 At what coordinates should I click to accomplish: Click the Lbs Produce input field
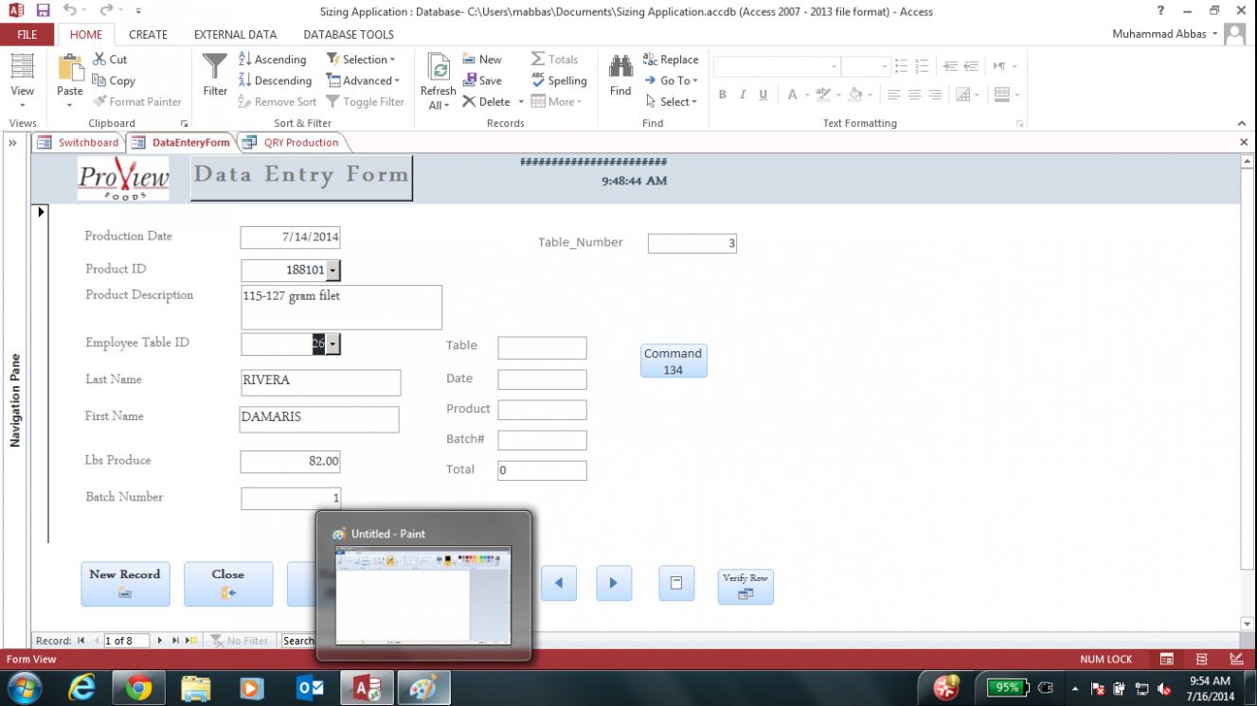pyautogui.click(x=290, y=462)
